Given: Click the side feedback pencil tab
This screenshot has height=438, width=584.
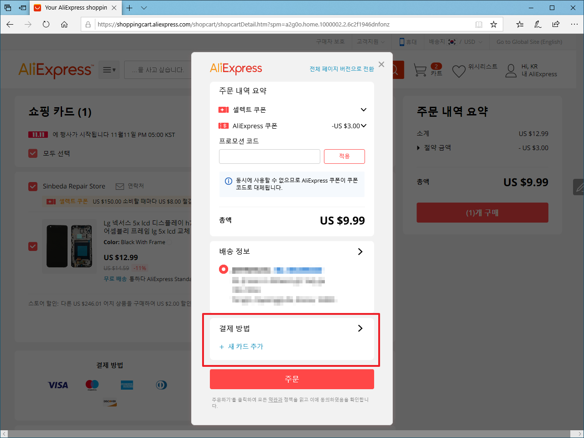Looking at the screenshot, I should (579, 187).
